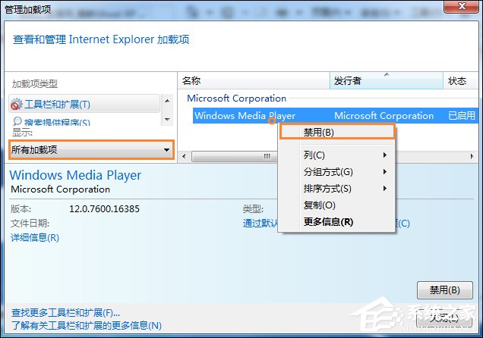483x338 pixels.
Task: Click the 工具栏和扩展 gear icon
Action: pyautogui.click(x=17, y=105)
